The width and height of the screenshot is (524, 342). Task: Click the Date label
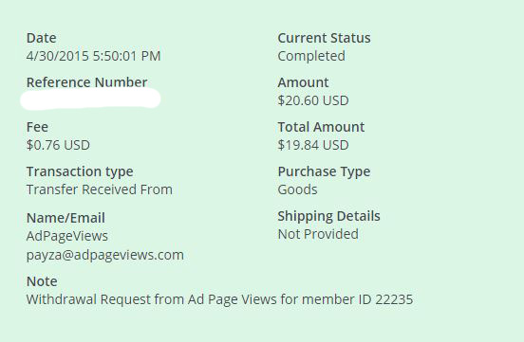pos(41,38)
